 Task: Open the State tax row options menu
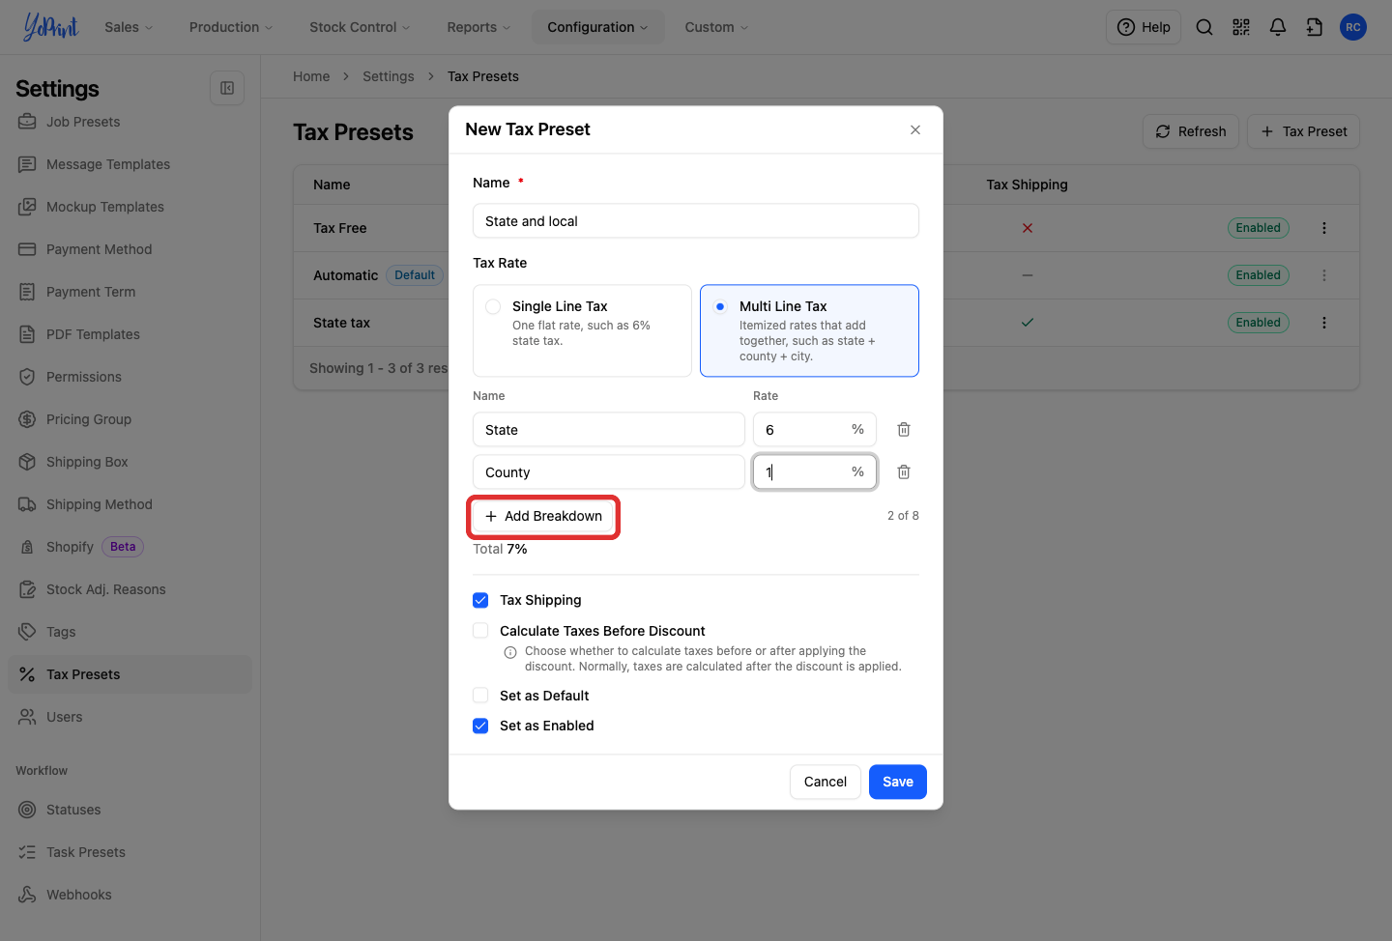[1324, 323]
